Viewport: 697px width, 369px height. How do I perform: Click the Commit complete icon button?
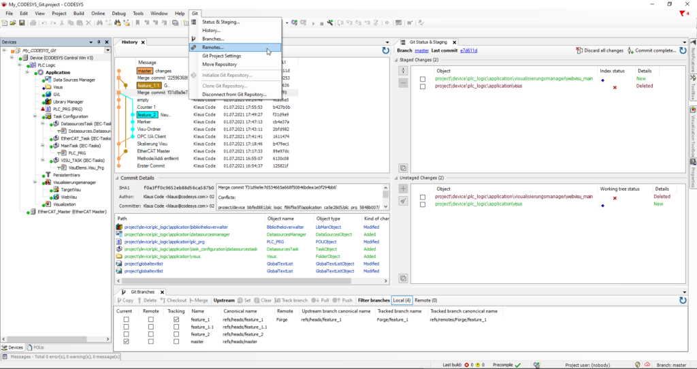pyautogui.click(x=630, y=50)
